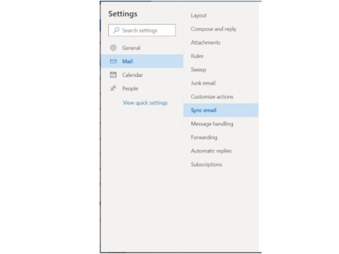Image resolution: width=339 pixels, height=254 pixels.
Task: Select Subscriptions option
Action: click(x=206, y=164)
